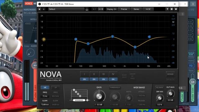This screenshot has width=199, height=112.
Task: Select band III node on EQ curve
Action: pyautogui.click(x=135, y=47)
